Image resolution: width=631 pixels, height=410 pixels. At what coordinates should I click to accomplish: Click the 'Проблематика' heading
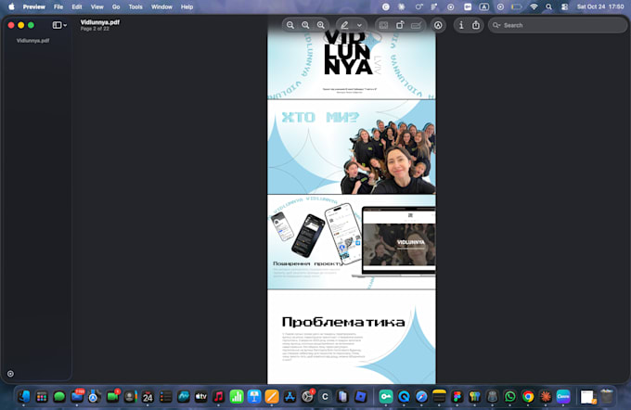[343, 322]
